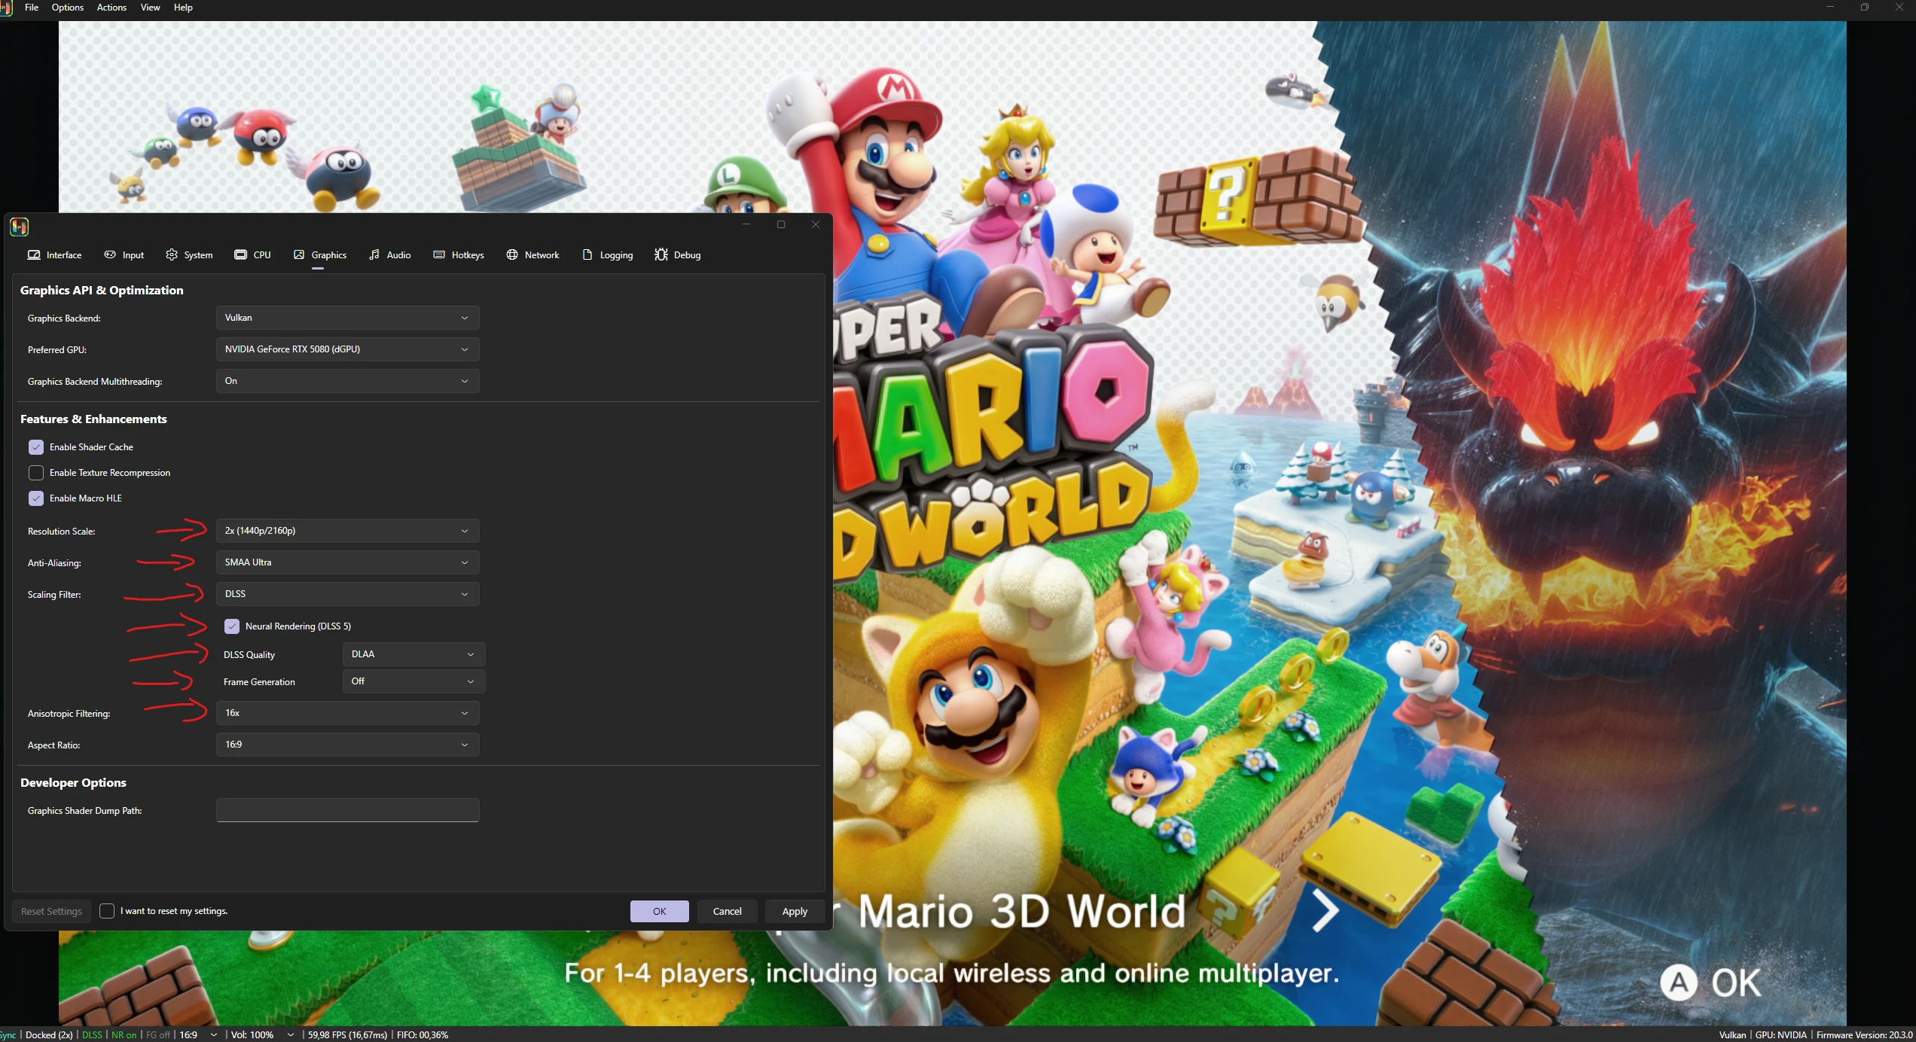
Task: Open the Frame Generation dropdown
Action: pyautogui.click(x=413, y=681)
